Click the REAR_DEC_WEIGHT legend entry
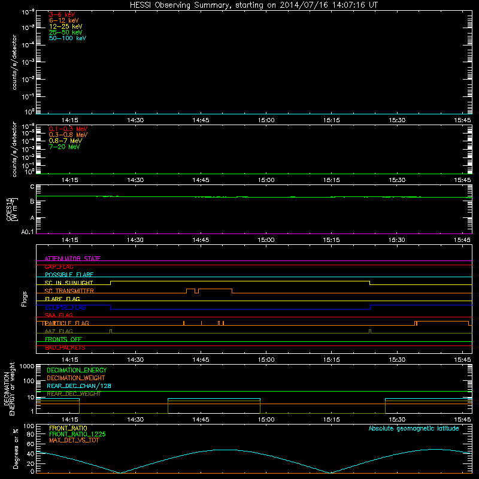479x479 pixels. 74,394
